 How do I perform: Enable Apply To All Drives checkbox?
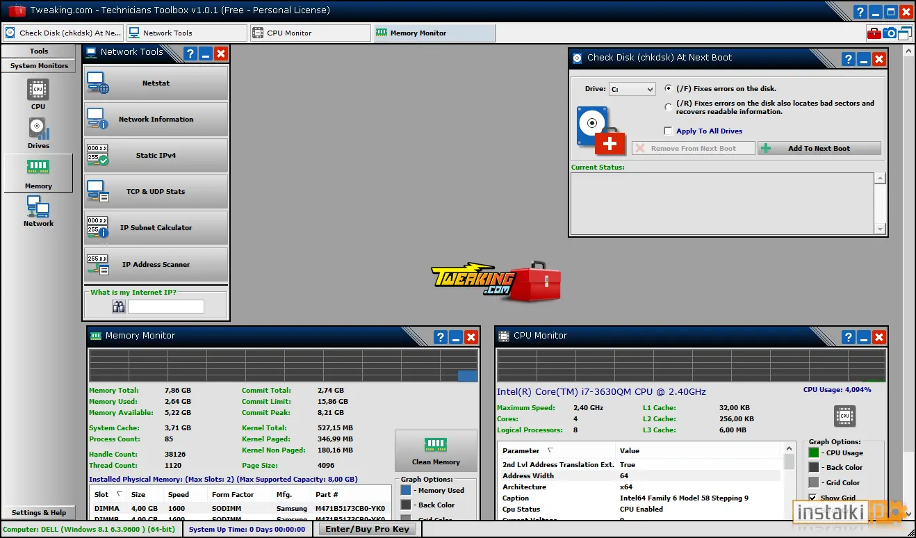[x=668, y=131]
